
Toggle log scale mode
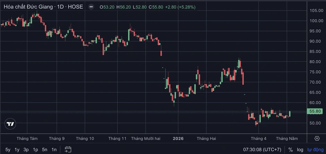(300, 150)
